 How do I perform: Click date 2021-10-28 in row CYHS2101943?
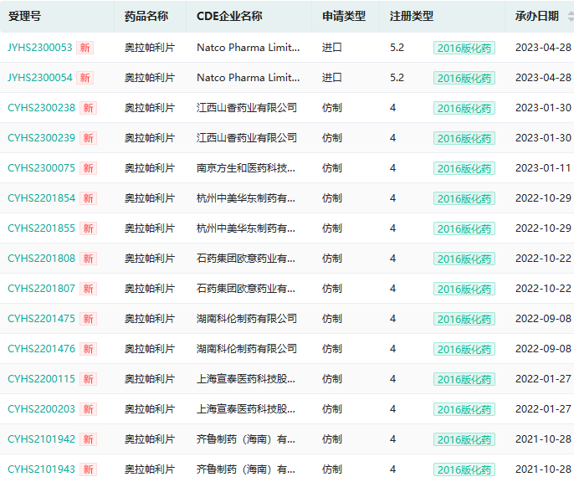pyautogui.click(x=543, y=469)
